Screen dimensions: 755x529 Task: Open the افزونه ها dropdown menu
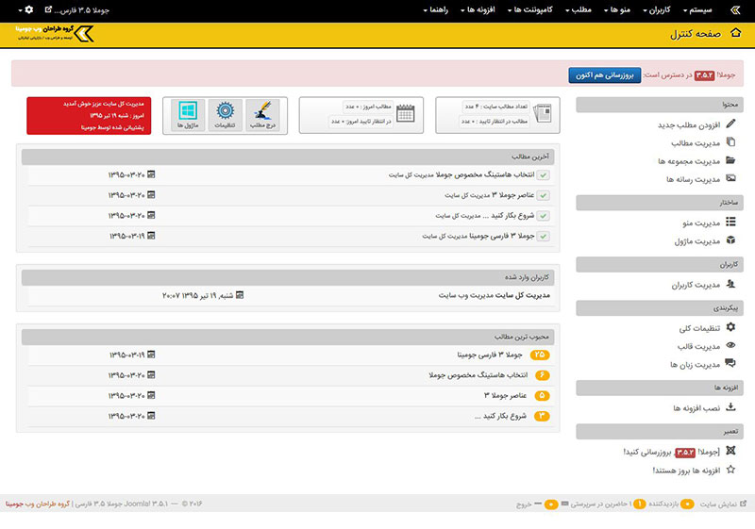(x=478, y=9)
